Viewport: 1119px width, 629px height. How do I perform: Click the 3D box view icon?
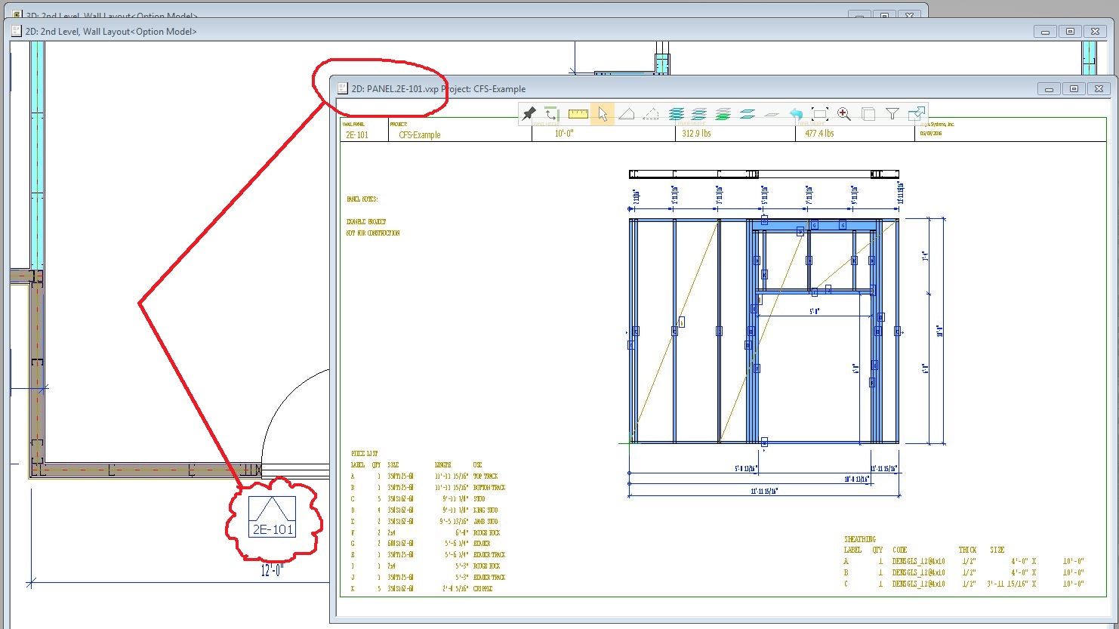(x=868, y=114)
